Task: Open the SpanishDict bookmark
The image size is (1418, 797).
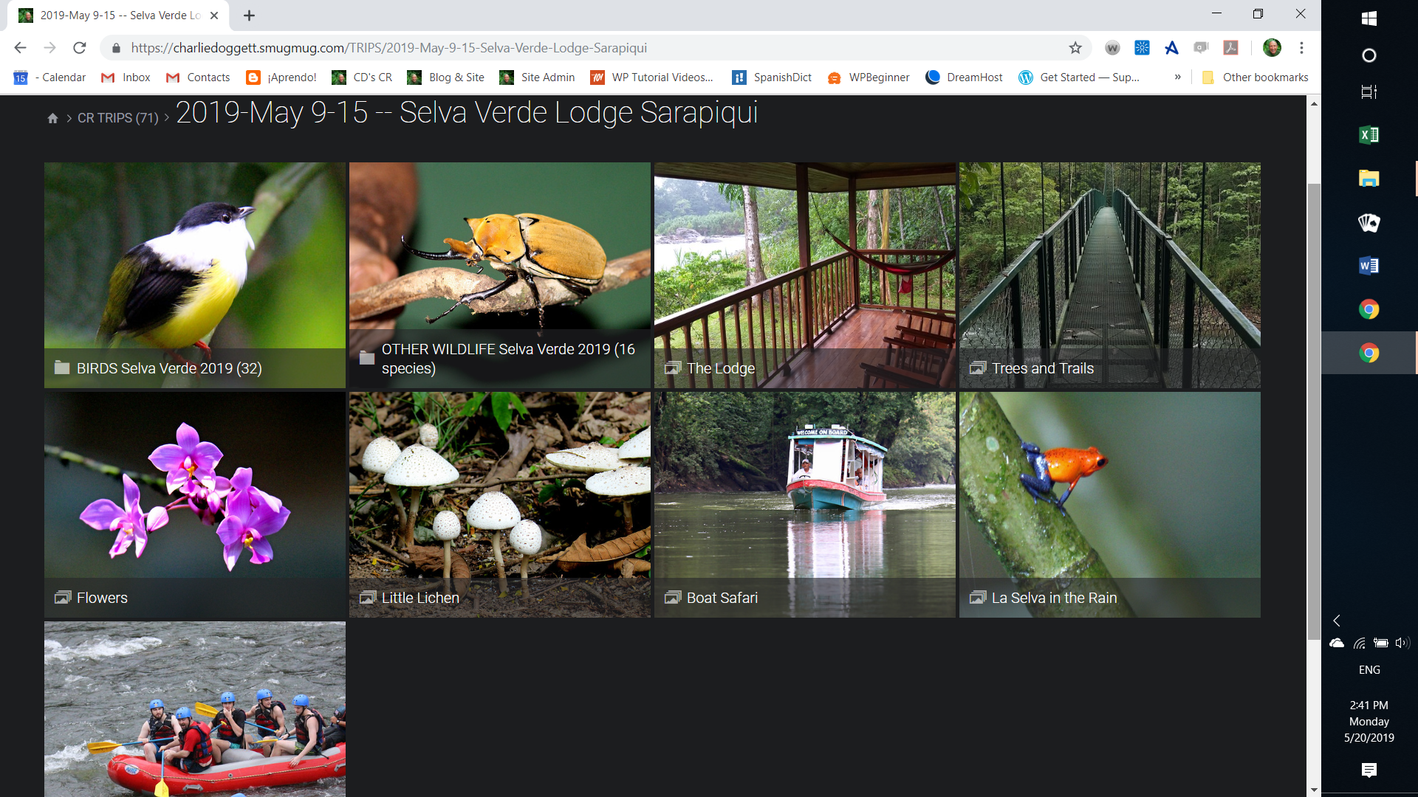Action: [772, 77]
